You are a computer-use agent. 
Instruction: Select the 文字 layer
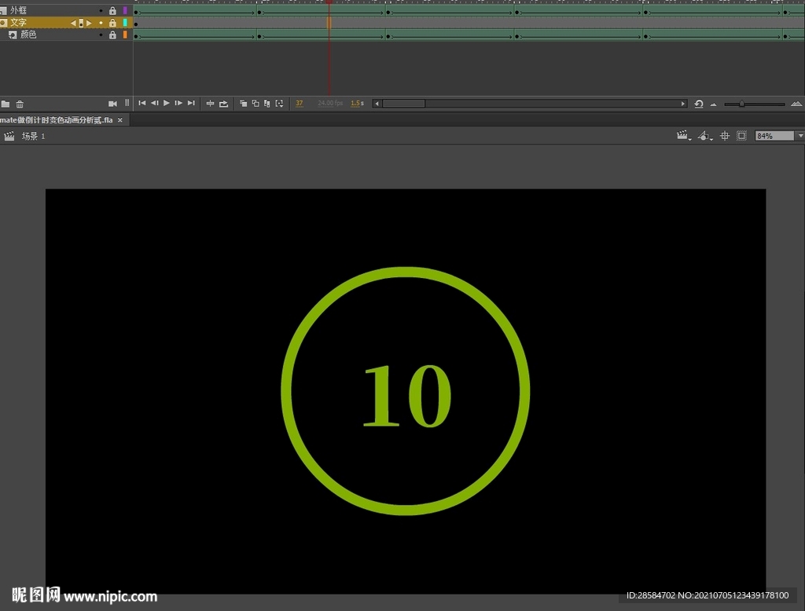(18, 23)
